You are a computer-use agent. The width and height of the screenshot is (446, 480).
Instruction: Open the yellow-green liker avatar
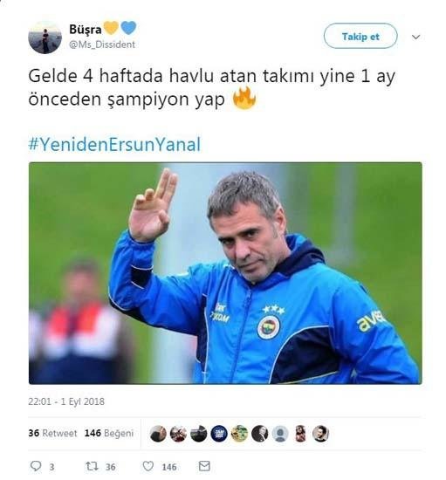tap(239, 434)
